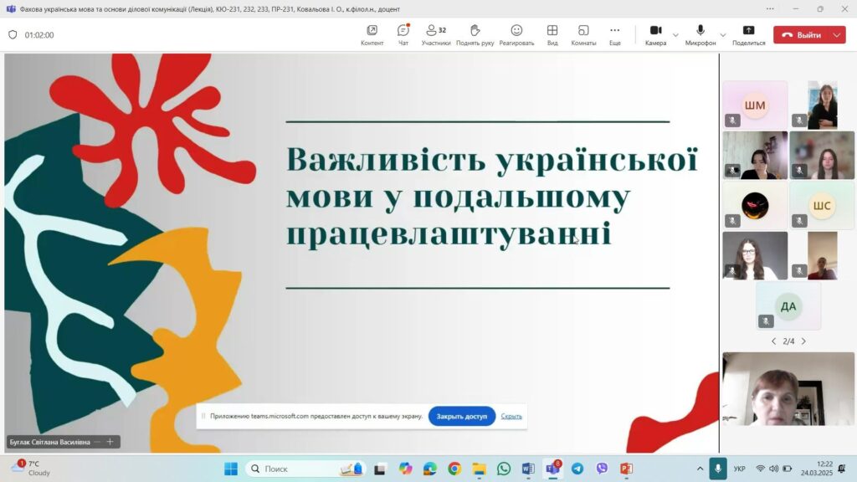Screen dimensions: 857x482
Task: Click the Скрыть link
Action: 511,416
